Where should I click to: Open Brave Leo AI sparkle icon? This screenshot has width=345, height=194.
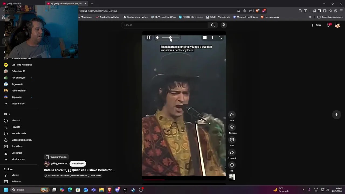click(330, 11)
